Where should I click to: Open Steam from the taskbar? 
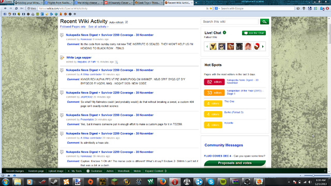point(54,182)
